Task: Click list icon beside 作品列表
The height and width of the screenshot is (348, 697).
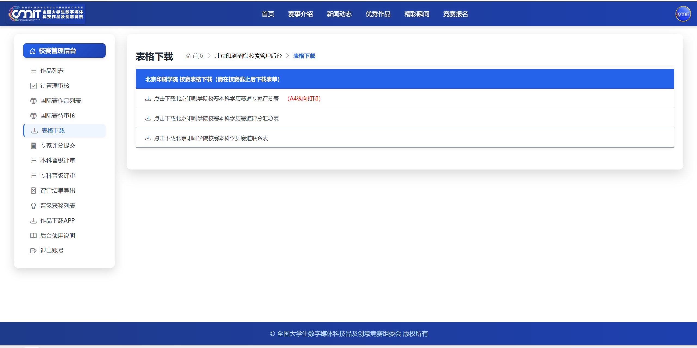Action: [x=33, y=71]
